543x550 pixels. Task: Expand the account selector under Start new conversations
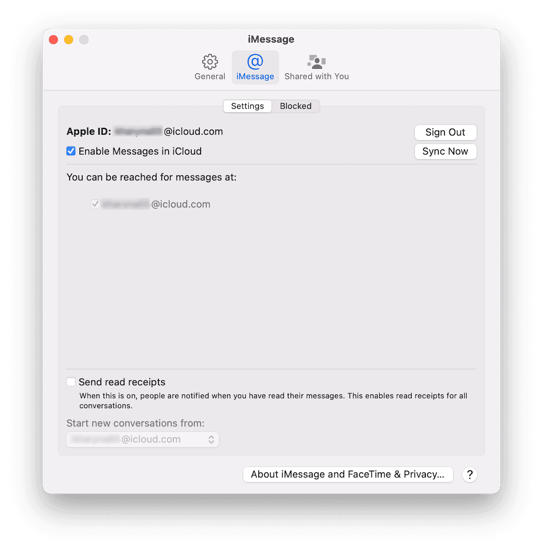click(142, 439)
